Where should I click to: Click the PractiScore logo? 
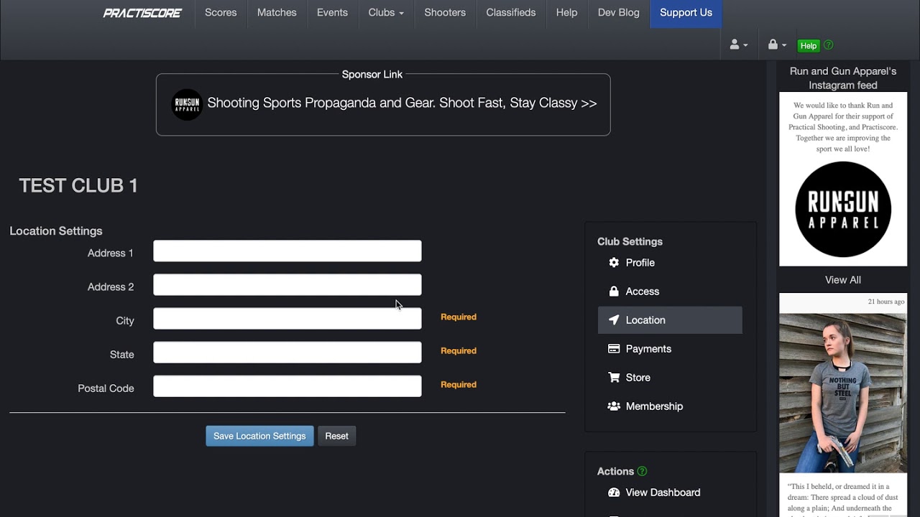(142, 13)
